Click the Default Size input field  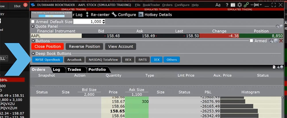click(88, 22)
